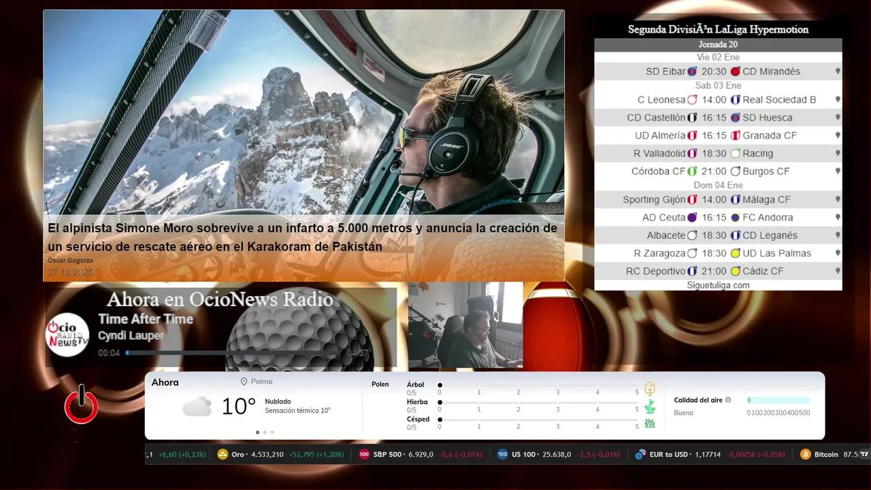Click the Sab 03 Ene date row

coord(718,86)
